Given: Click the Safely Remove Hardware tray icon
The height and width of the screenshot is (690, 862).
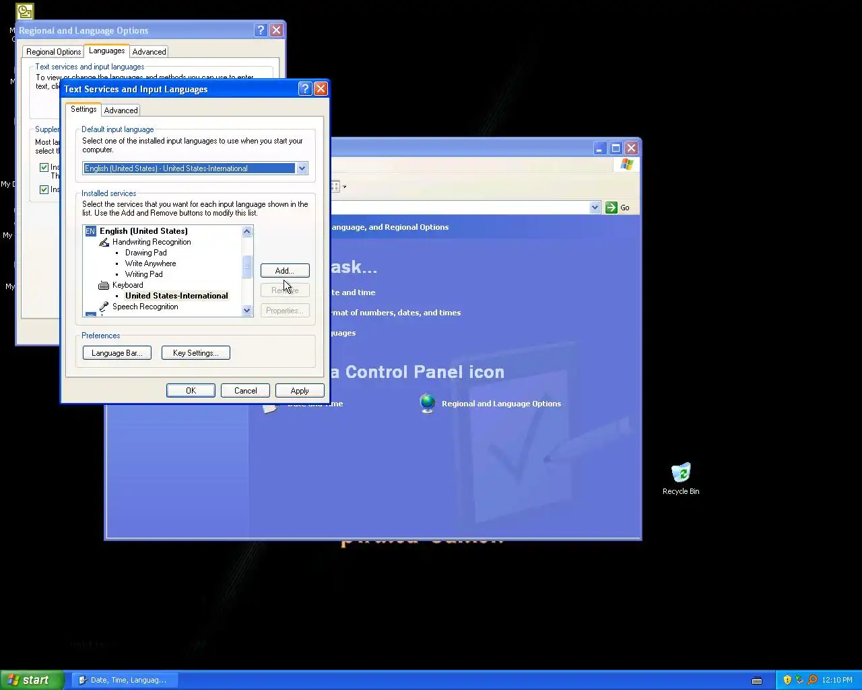Looking at the screenshot, I should (799, 680).
